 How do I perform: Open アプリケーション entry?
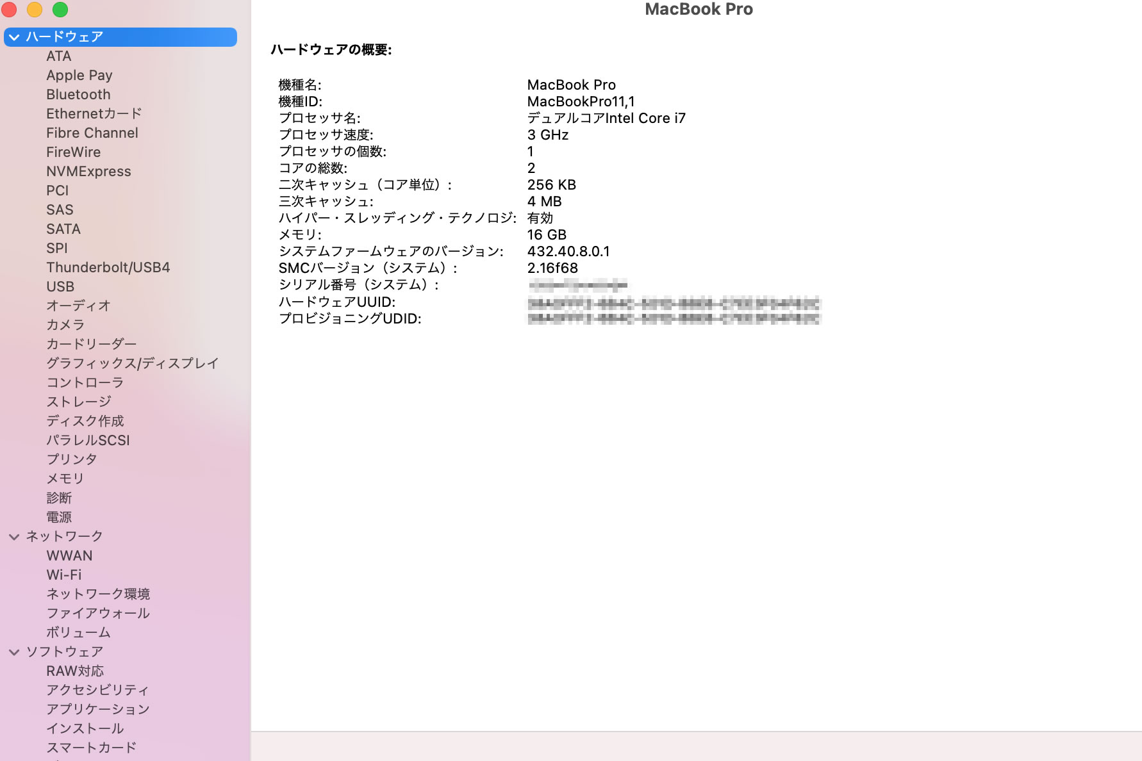click(x=98, y=710)
